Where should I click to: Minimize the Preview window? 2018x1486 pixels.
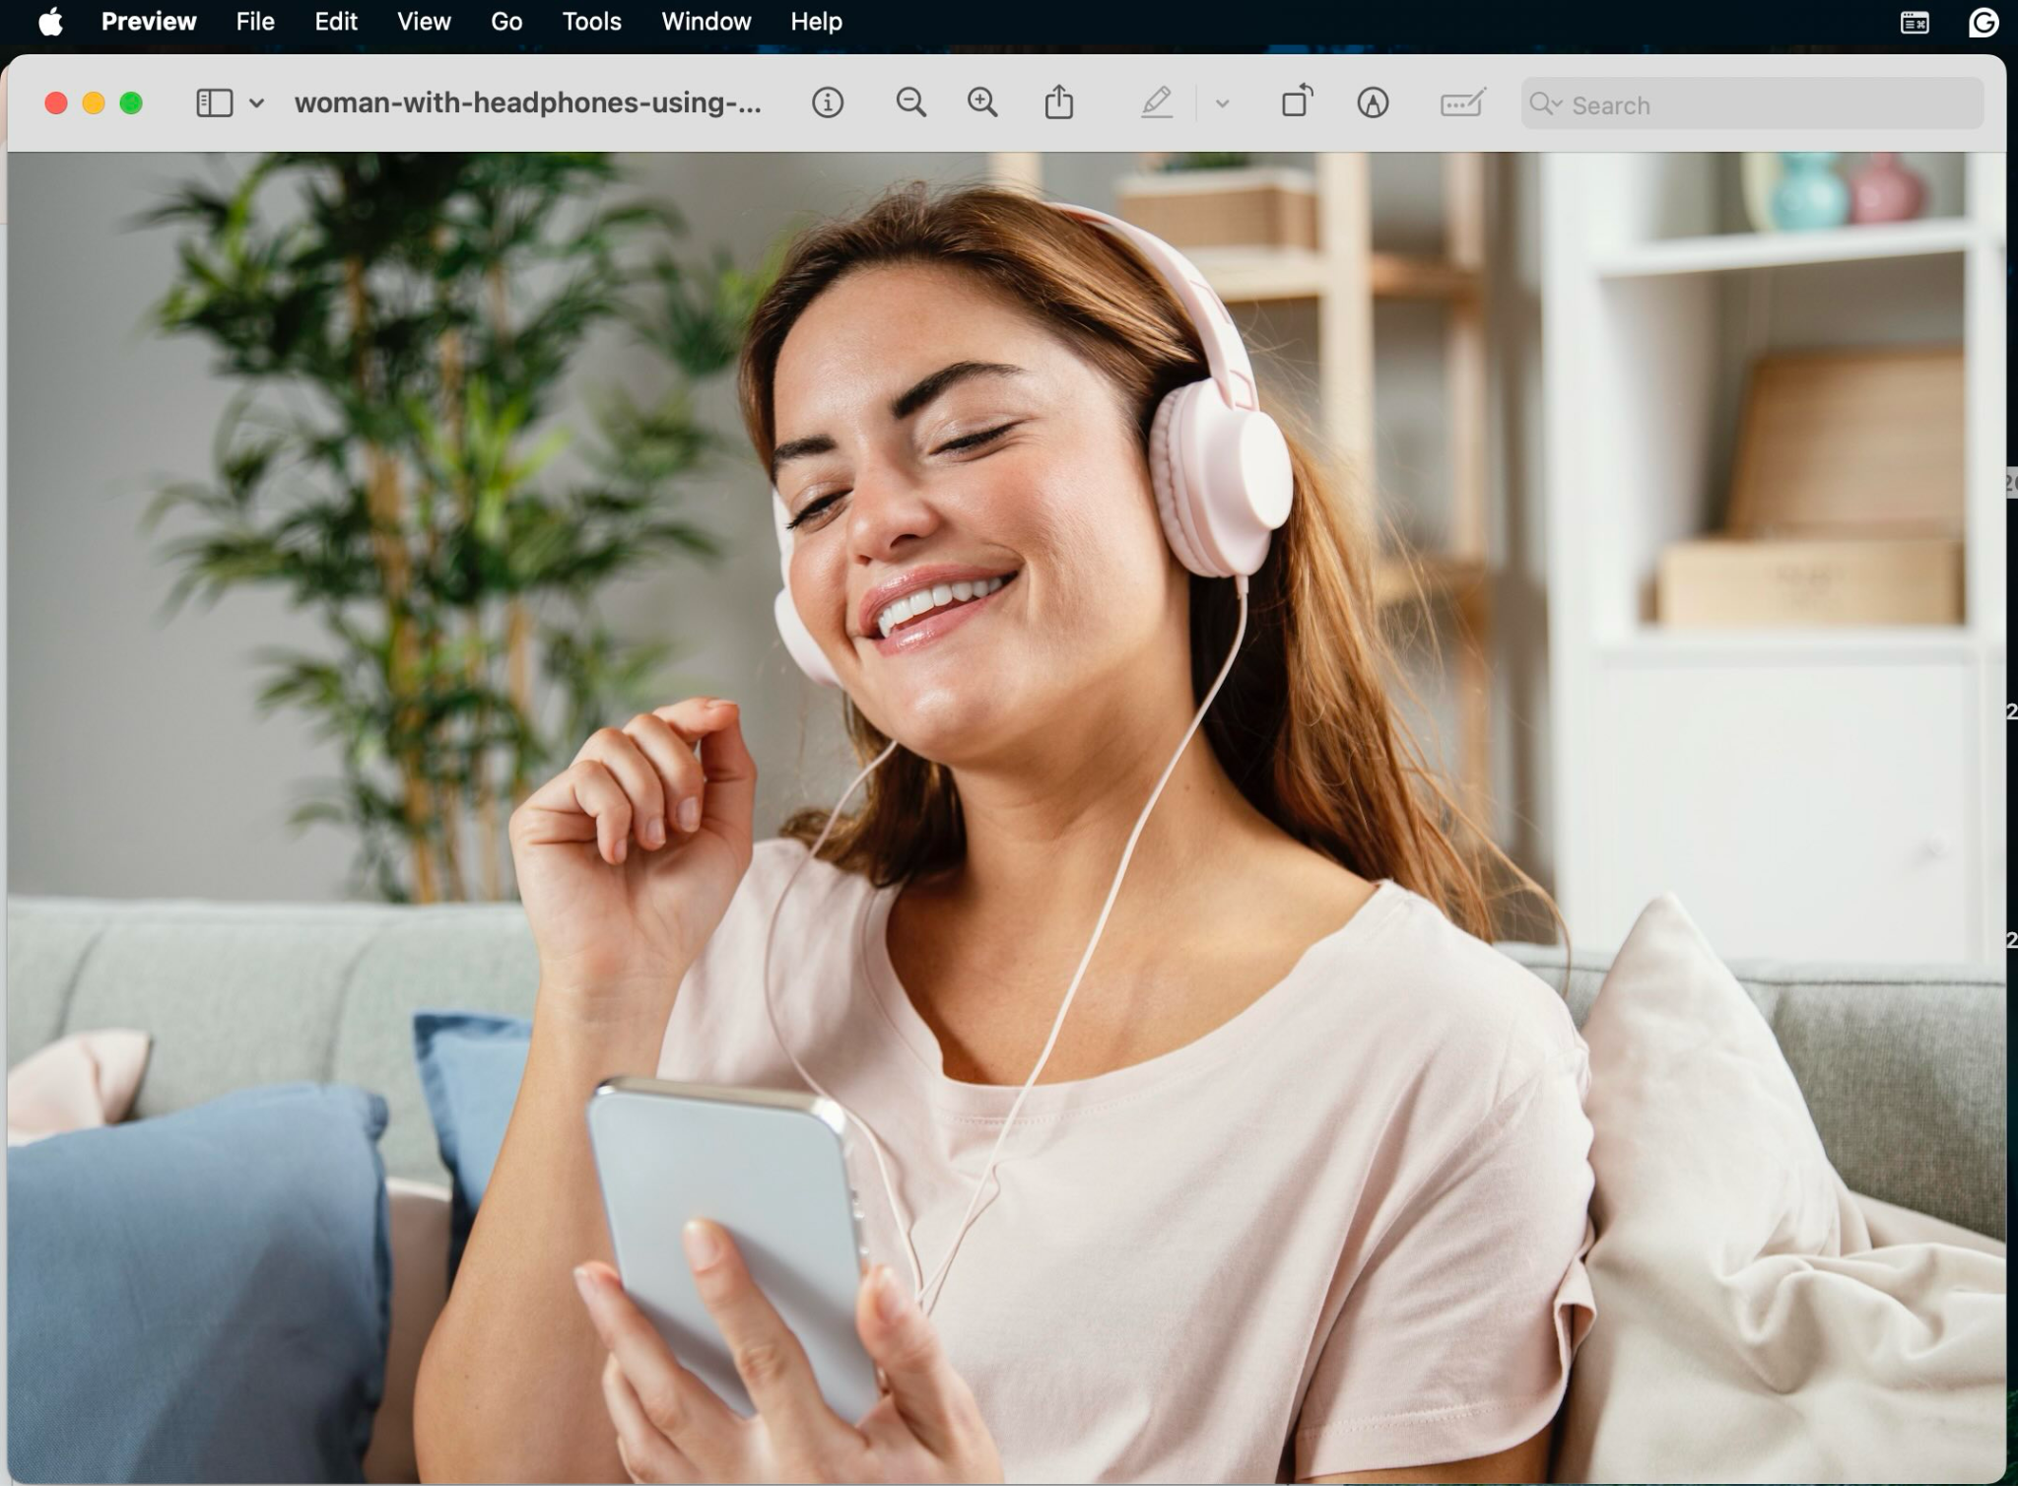(x=94, y=103)
